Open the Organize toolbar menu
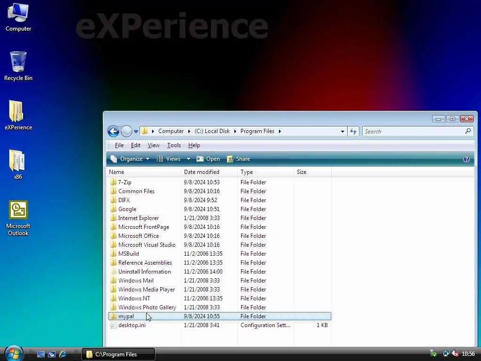 tap(130, 159)
